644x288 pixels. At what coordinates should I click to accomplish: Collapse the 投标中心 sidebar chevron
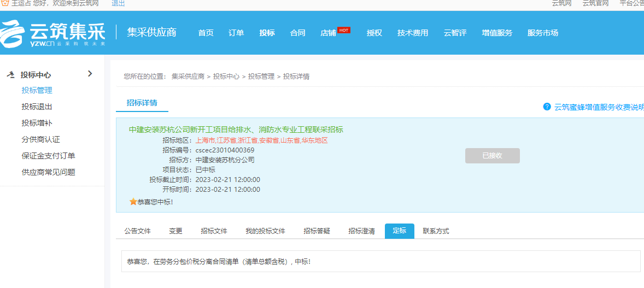[x=90, y=74]
